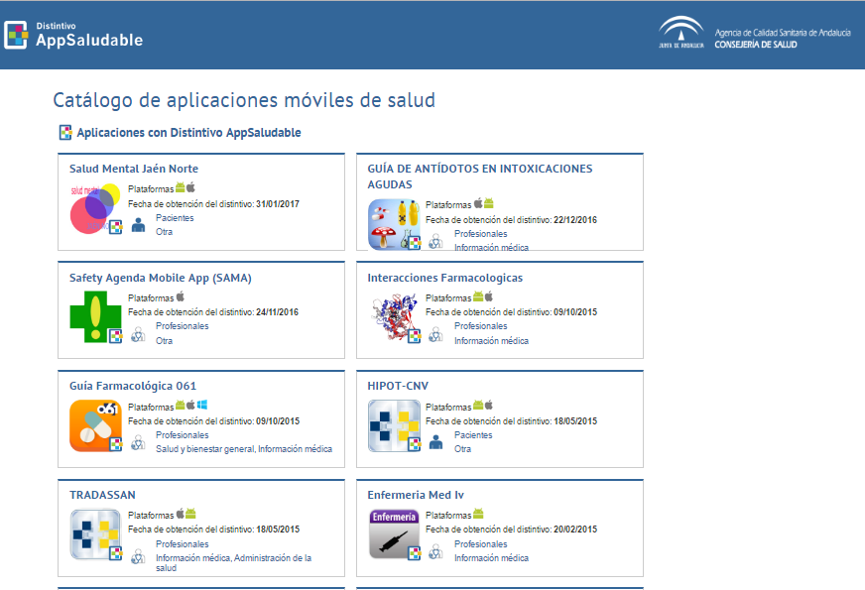Select date text 24/11/2016

[x=277, y=312]
